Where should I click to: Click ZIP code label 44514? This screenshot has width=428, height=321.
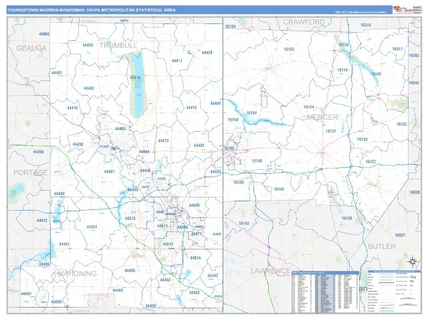(195, 257)
